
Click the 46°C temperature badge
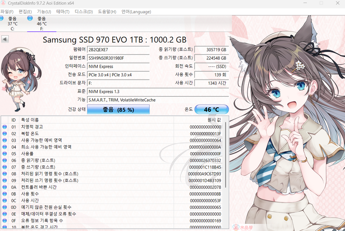click(212, 109)
